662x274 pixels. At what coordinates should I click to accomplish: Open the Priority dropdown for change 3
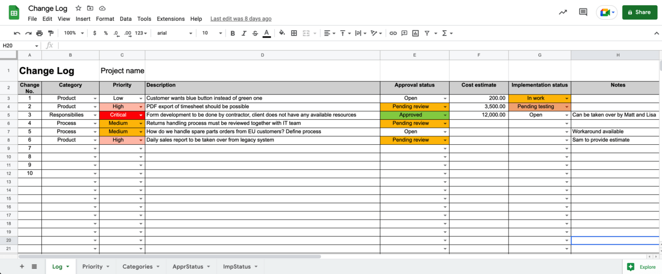(x=141, y=115)
